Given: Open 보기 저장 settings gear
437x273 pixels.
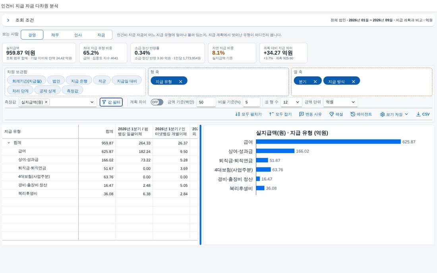Looking at the screenshot, I should click(x=382, y=114).
